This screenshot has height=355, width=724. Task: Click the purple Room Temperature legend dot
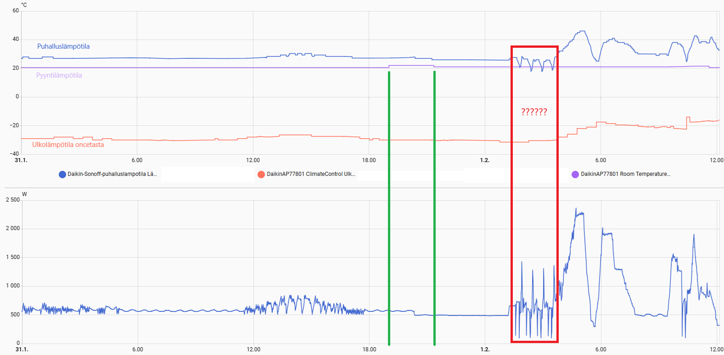[x=575, y=175]
